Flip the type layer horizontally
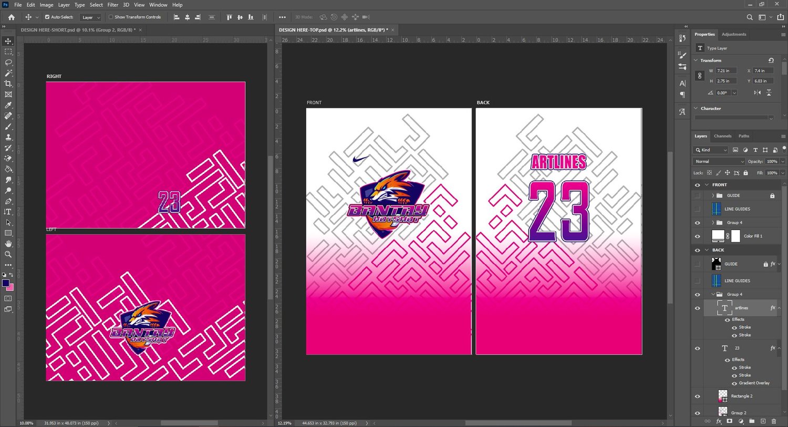The width and height of the screenshot is (788, 427). coord(757,92)
